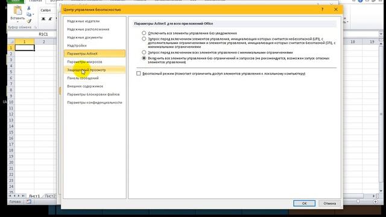Select 'Запрос перед включением всех элементов' radio

tap(144, 52)
